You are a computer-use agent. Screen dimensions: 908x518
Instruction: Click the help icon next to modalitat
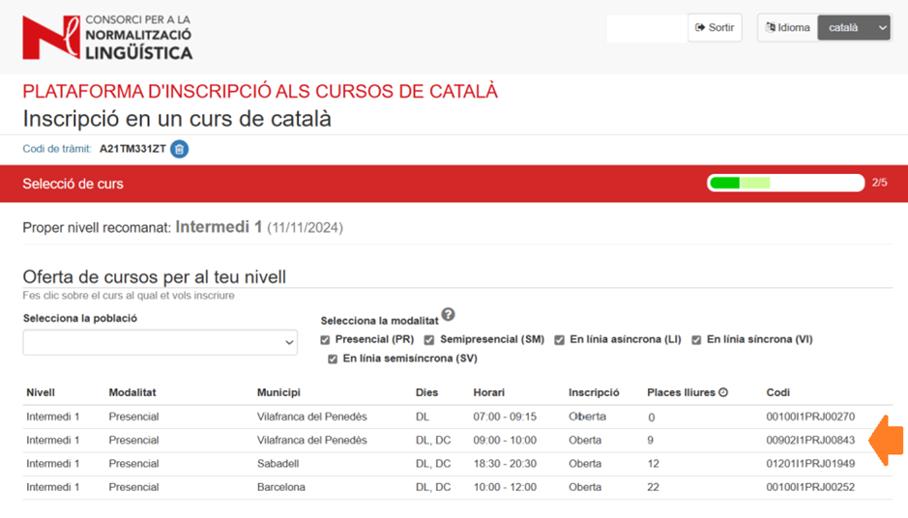(448, 315)
